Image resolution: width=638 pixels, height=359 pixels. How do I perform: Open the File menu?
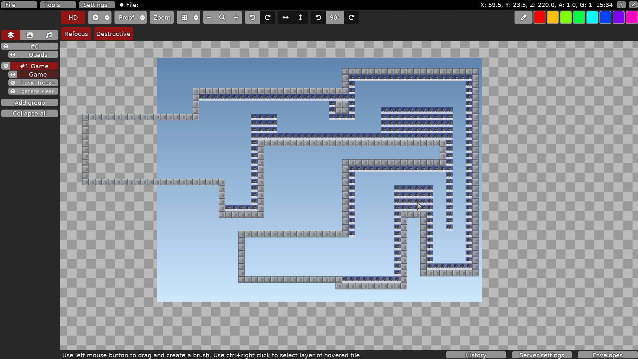(19, 5)
